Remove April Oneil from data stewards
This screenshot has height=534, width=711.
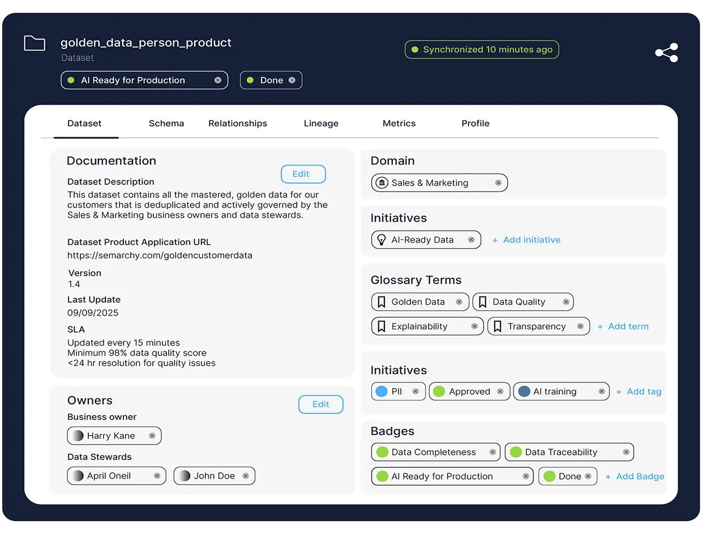157,476
